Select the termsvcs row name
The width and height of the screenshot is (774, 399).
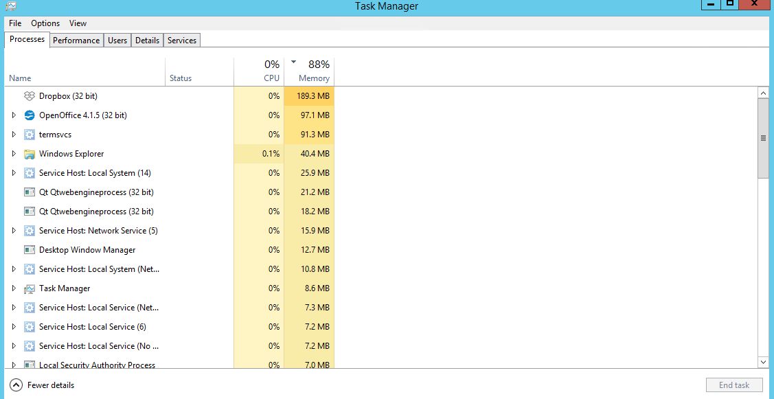click(55, 135)
